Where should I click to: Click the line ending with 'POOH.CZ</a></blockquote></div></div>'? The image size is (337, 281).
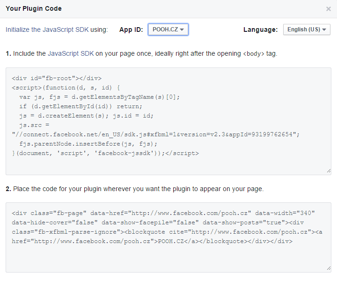tap(152, 241)
